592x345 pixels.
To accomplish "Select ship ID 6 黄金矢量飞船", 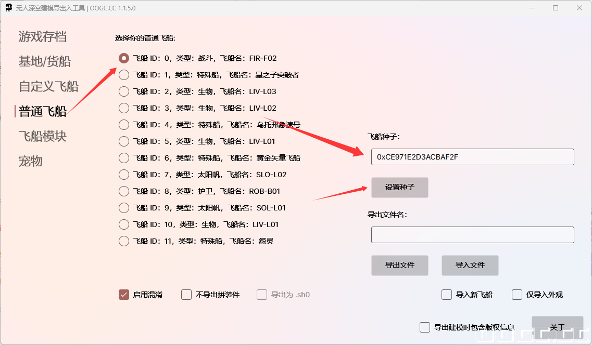I will point(123,157).
